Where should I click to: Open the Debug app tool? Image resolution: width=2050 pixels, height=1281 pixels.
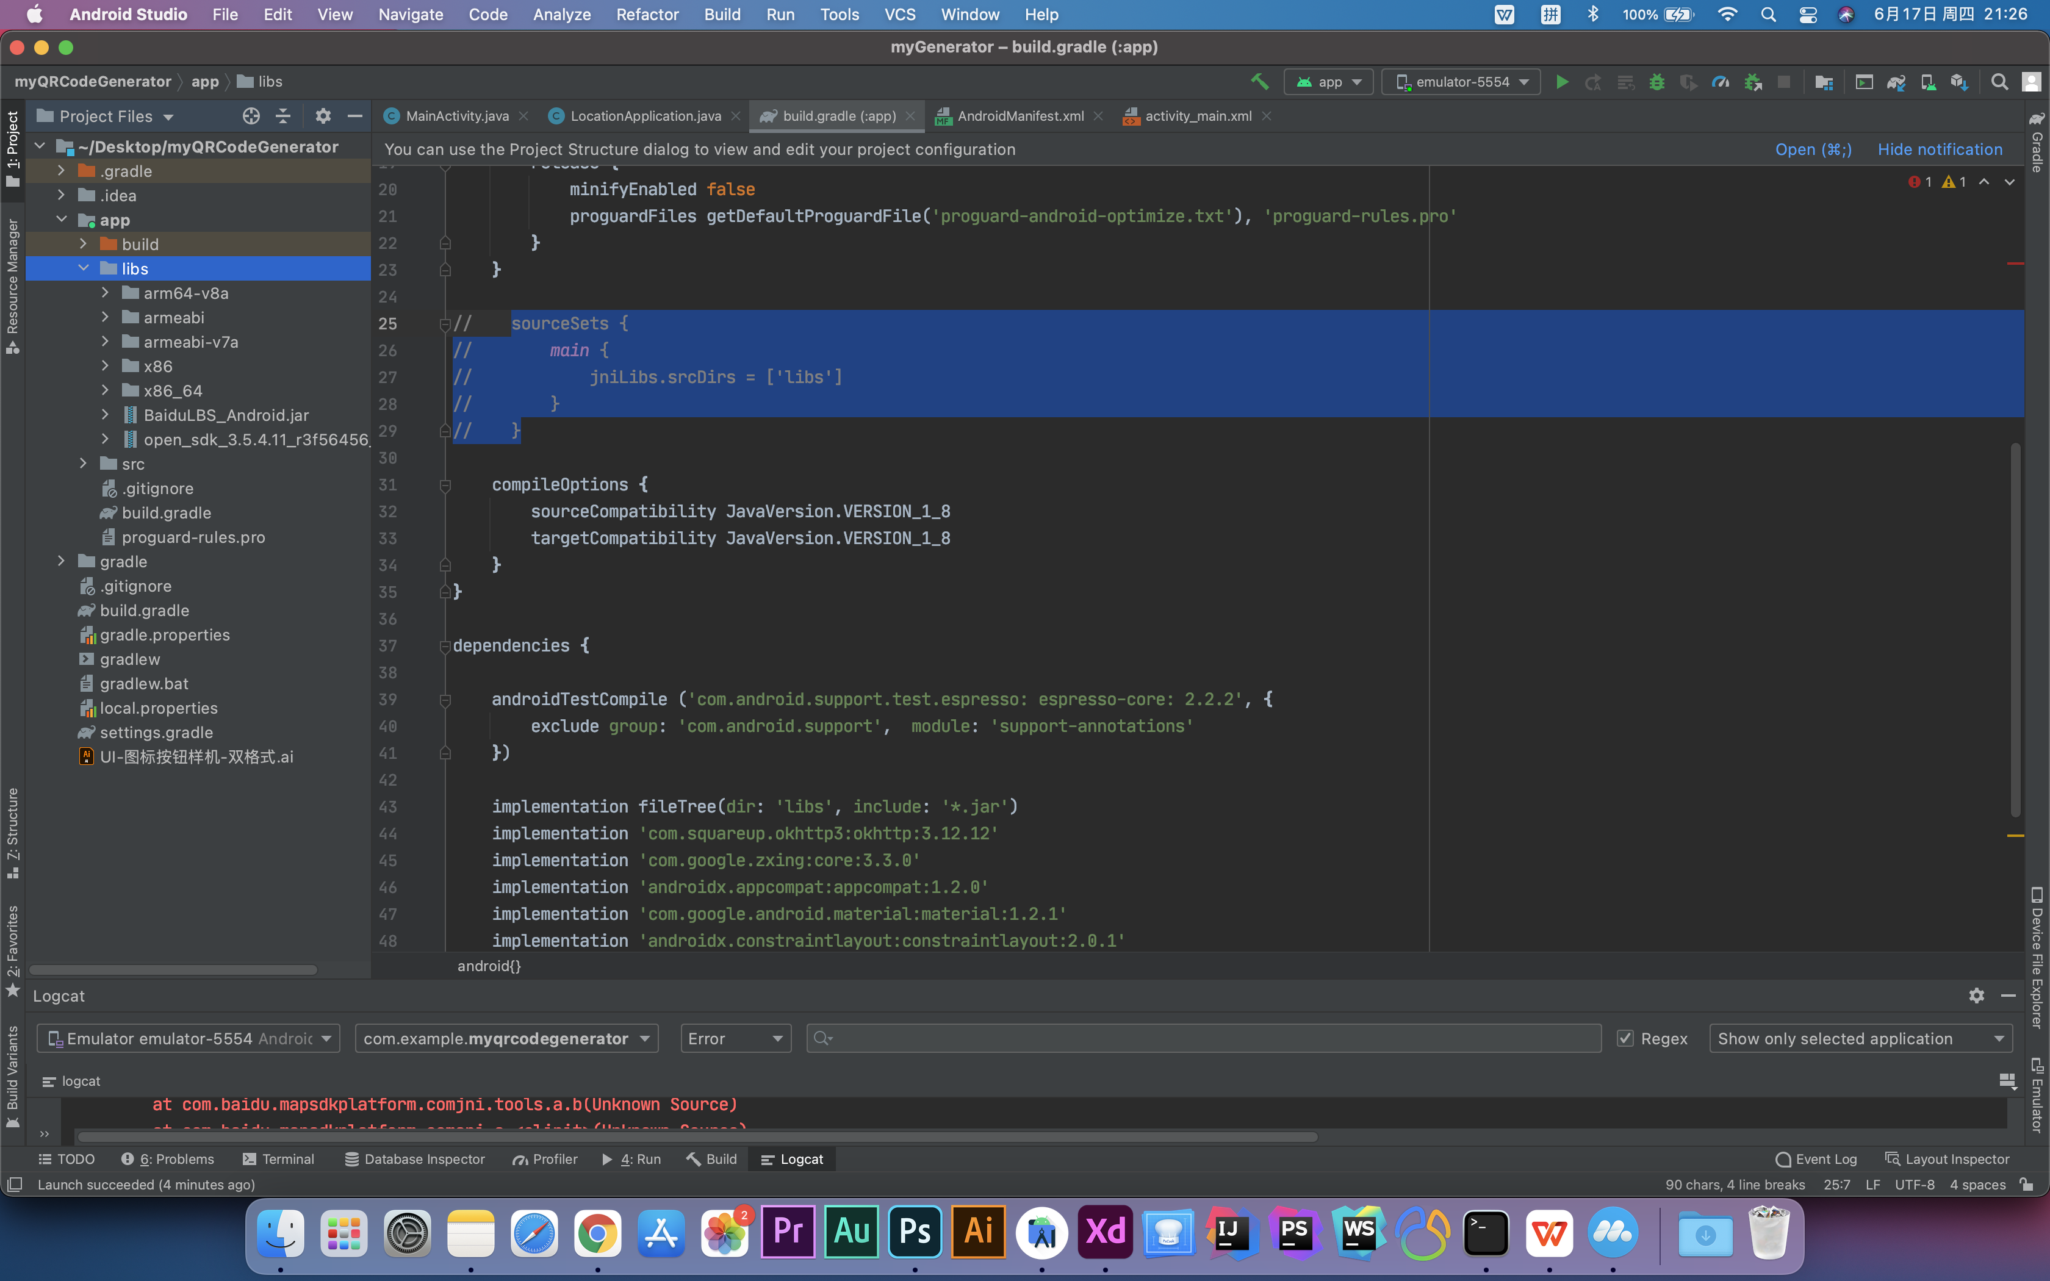coord(1657,81)
